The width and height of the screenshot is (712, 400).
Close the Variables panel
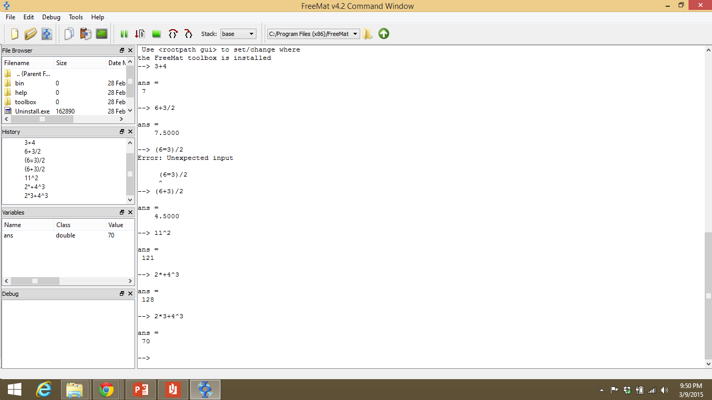pos(130,213)
